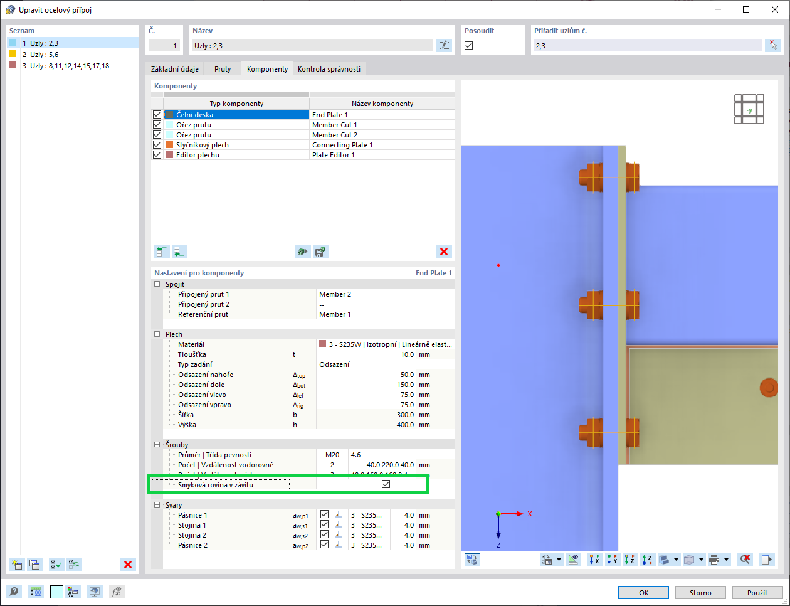The image size is (790, 606).
Task: Delete selected component with red X
Action: [444, 252]
